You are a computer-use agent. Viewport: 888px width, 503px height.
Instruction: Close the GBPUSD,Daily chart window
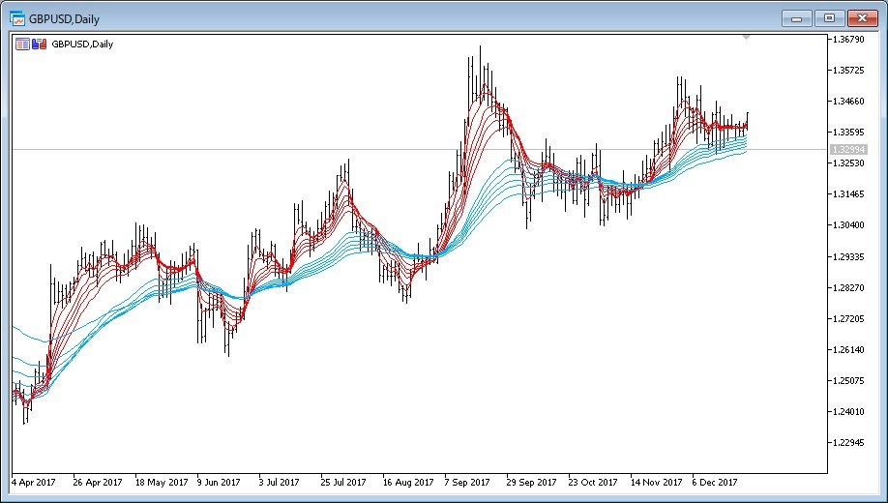[x=863, y=18]
